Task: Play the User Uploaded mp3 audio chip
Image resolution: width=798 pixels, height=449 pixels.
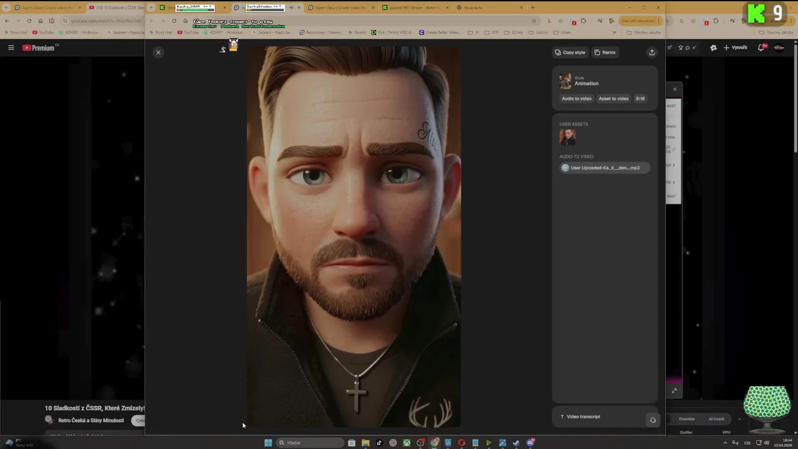Action: [x=603, y=168]
